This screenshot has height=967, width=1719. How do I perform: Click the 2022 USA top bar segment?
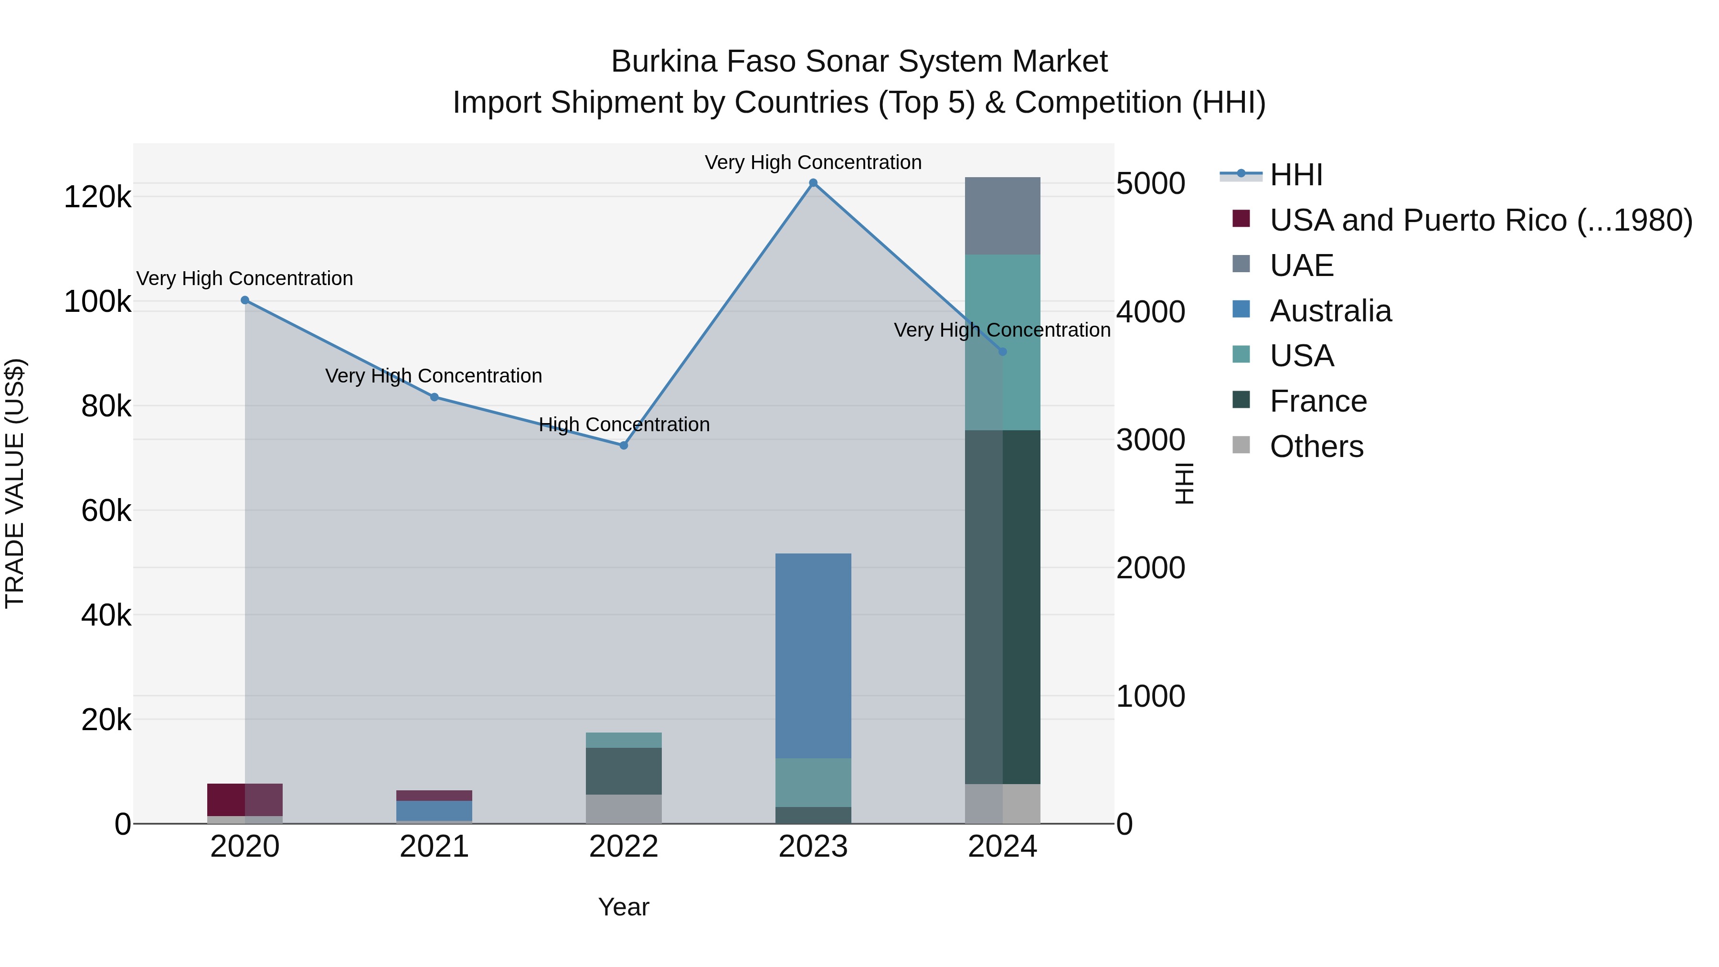[624, 740]
